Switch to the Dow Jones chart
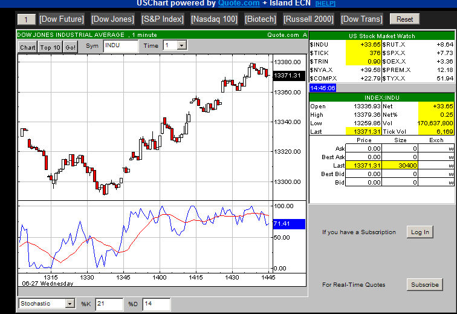 [112, 19]
